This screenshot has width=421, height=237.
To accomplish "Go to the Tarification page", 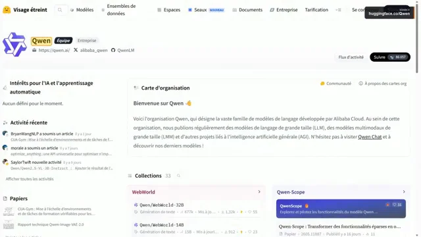I will click(x=316, y=10).
